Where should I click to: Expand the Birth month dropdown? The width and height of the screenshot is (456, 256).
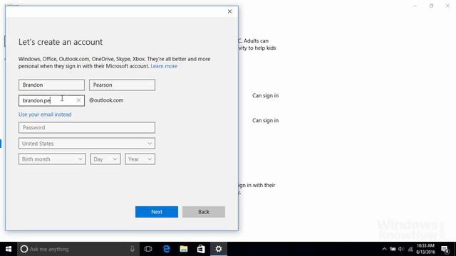pyautogui.click(x=52, y=159)
